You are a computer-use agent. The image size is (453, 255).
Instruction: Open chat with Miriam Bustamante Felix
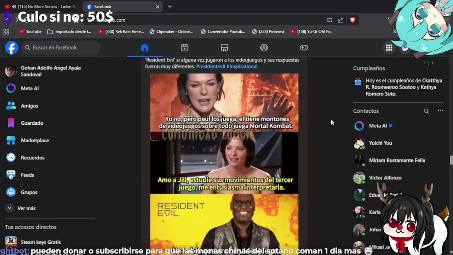(x=398, y=160)
